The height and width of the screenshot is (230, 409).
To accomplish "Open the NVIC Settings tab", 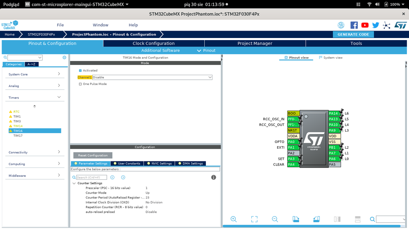I will (159, 163).
